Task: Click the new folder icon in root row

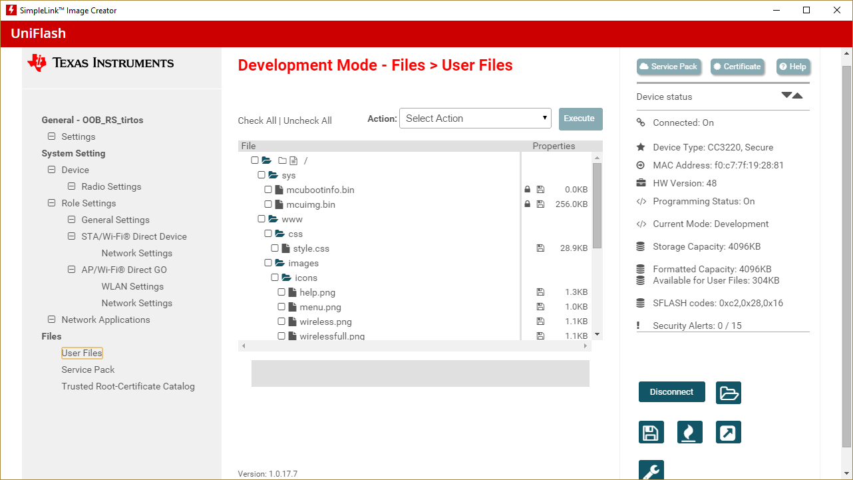Action: [x=282, y=160]
